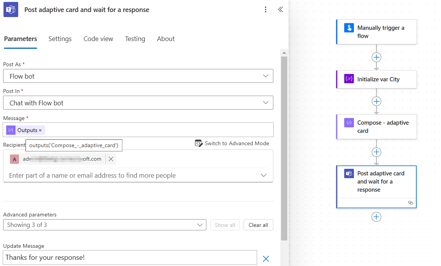The width and height of the screenshot is (441, 266).
Task: Click the parameters panel vertical scrollbar
Action: (284, 148)
